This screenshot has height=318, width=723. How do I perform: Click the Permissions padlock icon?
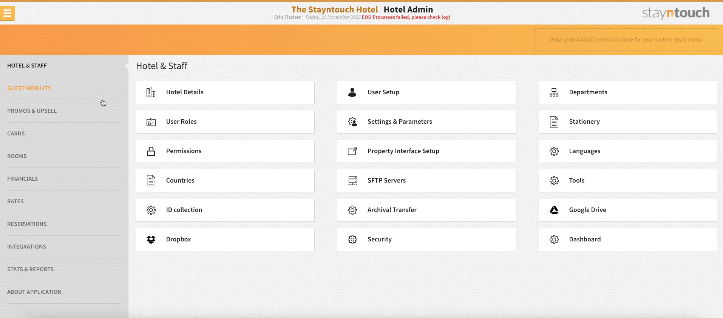(x=151, y=151)
